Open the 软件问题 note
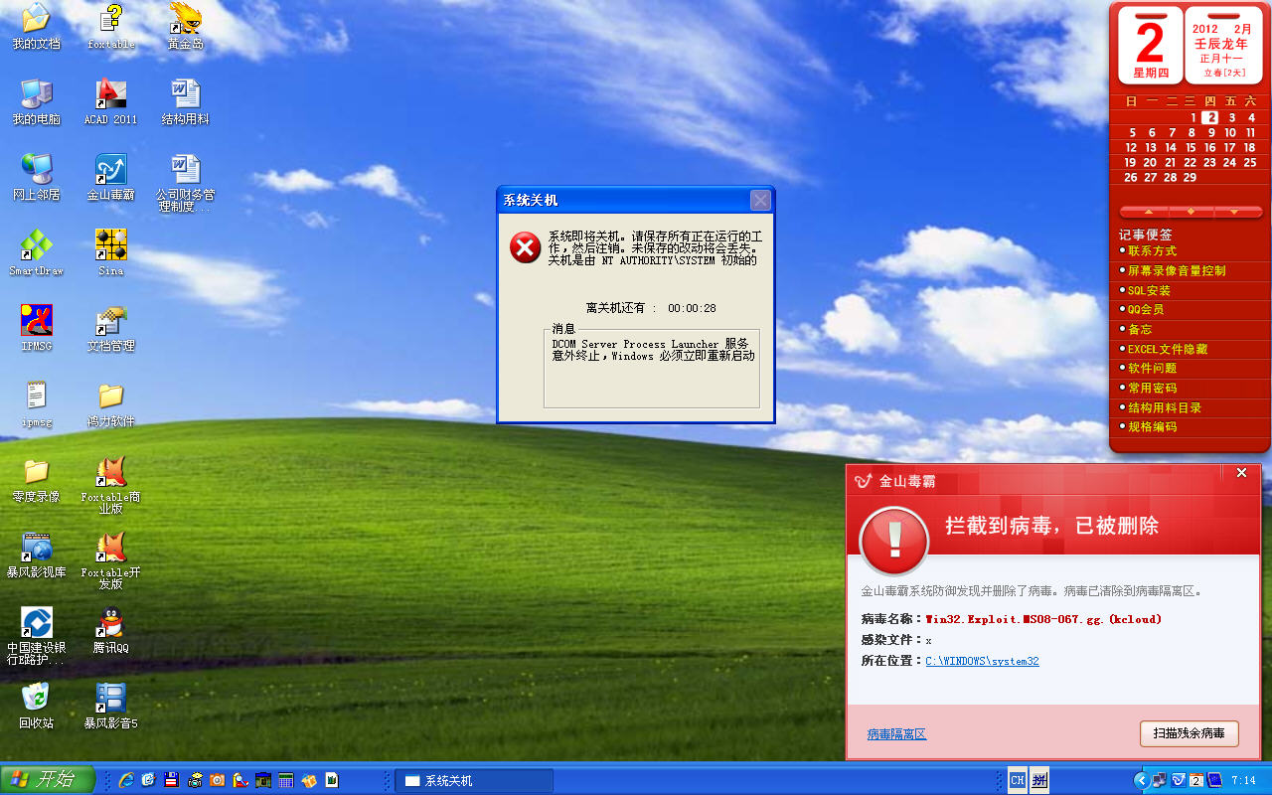The image size is (1272, 795). (x=1152, y=368)
